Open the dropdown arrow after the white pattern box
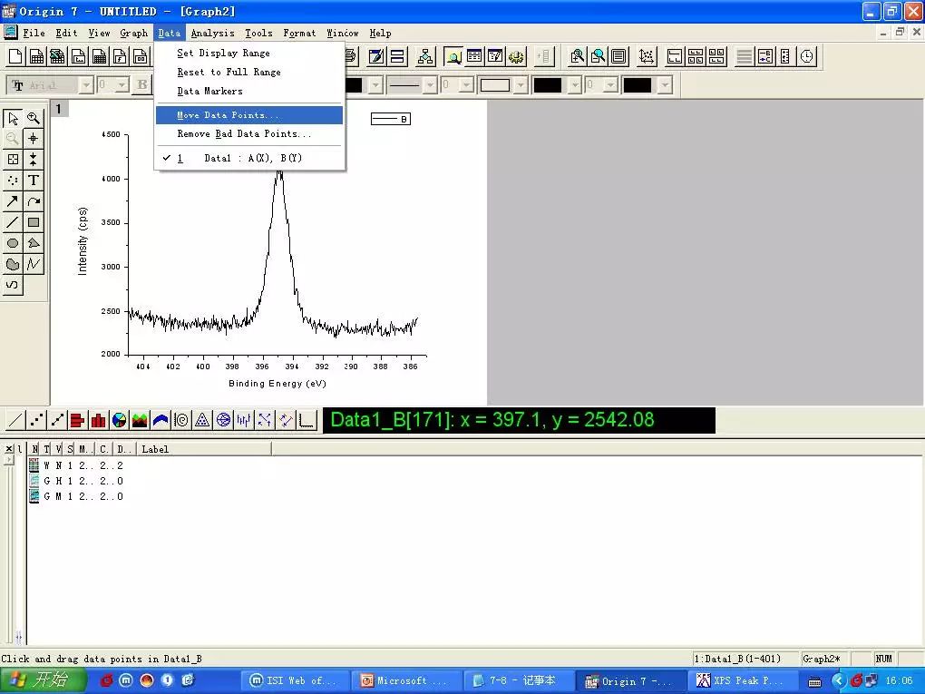Image resolution: width=925 pixels, height=694 pixels. 520,85
